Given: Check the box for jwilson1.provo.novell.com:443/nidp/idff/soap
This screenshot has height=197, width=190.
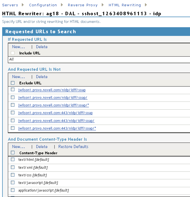Looking at the screenshot, I should [13, 113].
